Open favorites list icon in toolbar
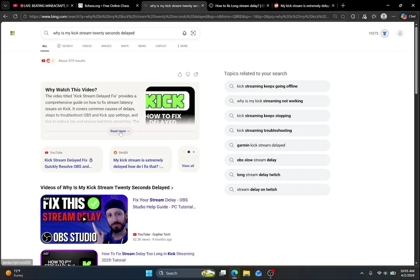420x280 pixels. (x=374, y=16)
